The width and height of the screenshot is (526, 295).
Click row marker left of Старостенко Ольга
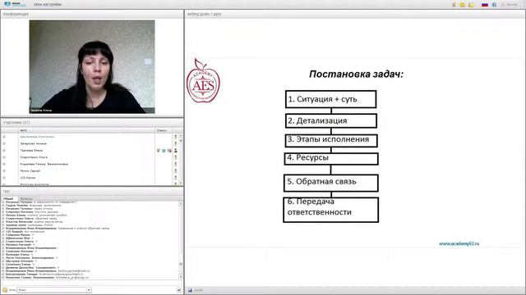click(4, 157)
